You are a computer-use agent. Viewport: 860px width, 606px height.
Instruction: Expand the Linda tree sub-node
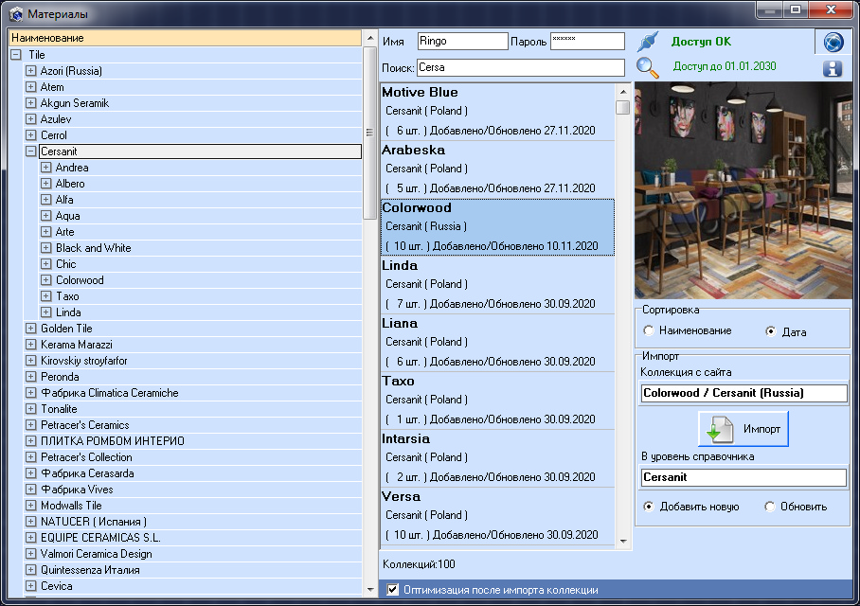46,312
